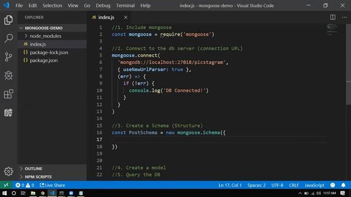Open the File menu
This screenshot has width=351, height=197.
19,5
